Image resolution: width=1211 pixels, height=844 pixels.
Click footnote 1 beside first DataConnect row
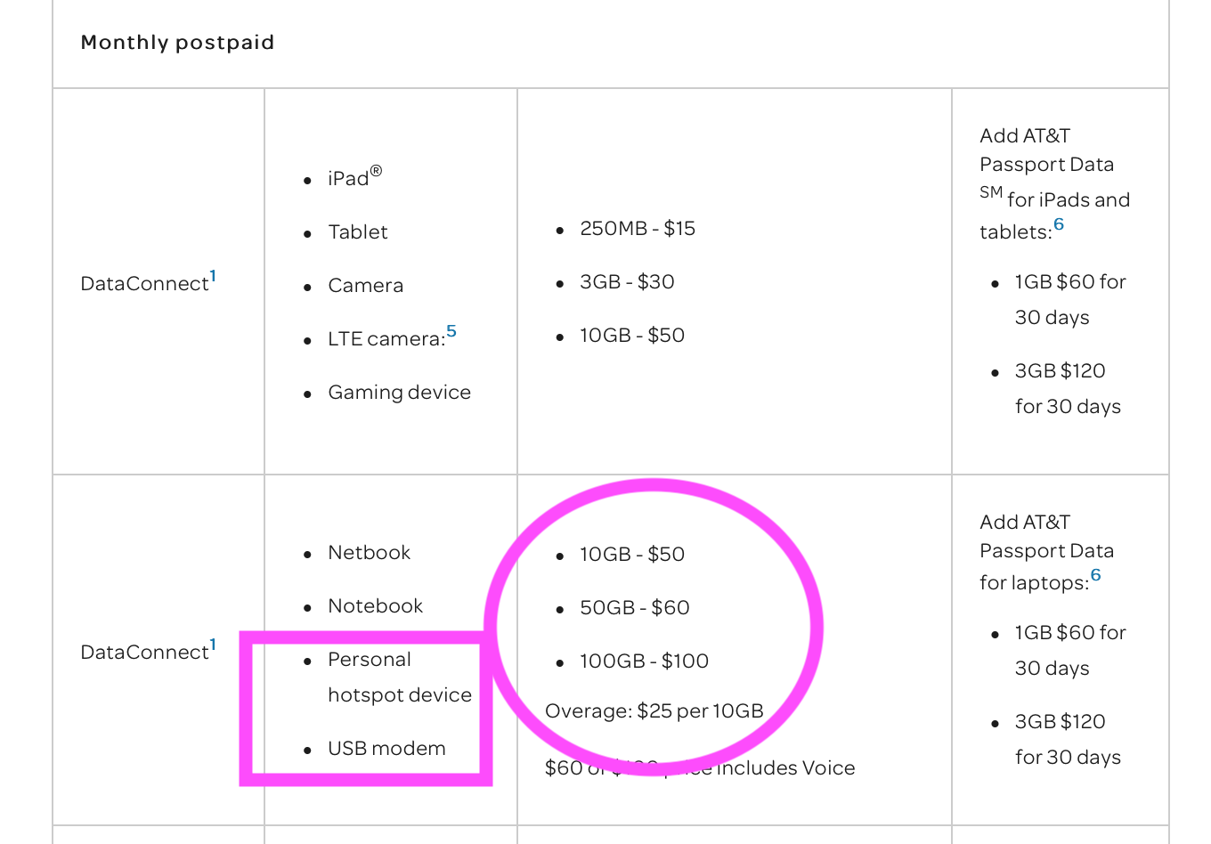coord(213,276)
